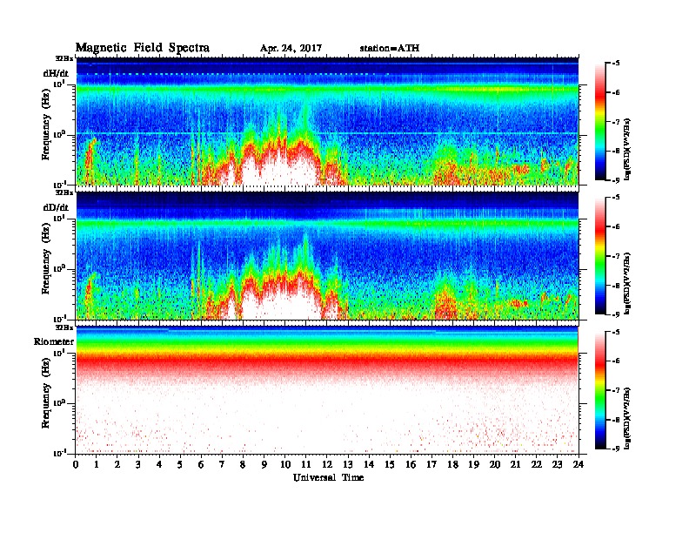Image resolution: width=689 pixels, height=533 pixels.
Task: Select the "Riometer" panel label
Action: [x=54, y=341]
